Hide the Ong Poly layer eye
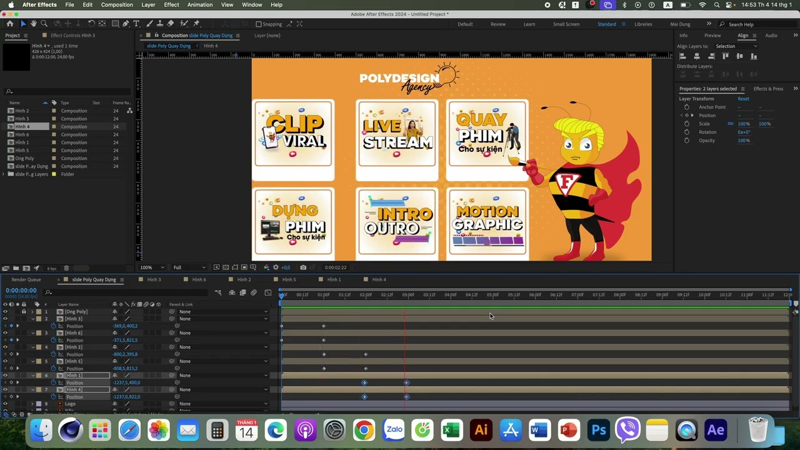The width and height of the screenshot is (800, 450). 5,311
